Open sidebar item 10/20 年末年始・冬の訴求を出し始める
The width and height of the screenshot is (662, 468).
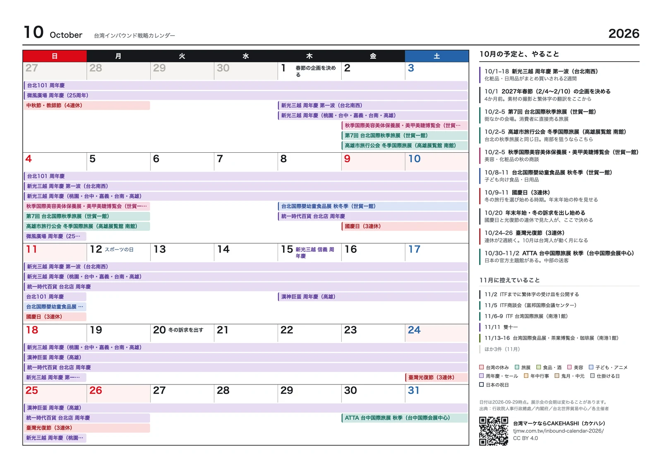point(559,216)
